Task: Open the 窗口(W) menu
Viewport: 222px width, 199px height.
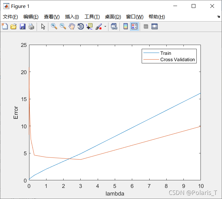Action: tap(135, 17)
